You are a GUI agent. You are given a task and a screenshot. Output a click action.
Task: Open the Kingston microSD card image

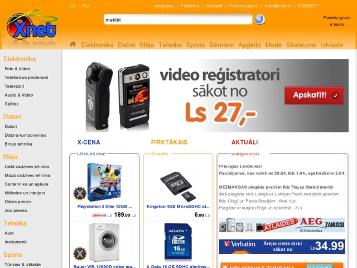coord(178,186)
